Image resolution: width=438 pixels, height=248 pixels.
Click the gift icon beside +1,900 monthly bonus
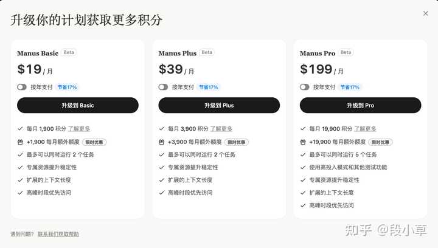pos(20,142)
